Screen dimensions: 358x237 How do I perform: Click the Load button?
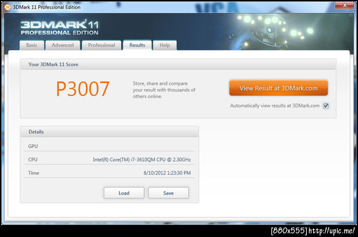(x=124, y=193)
